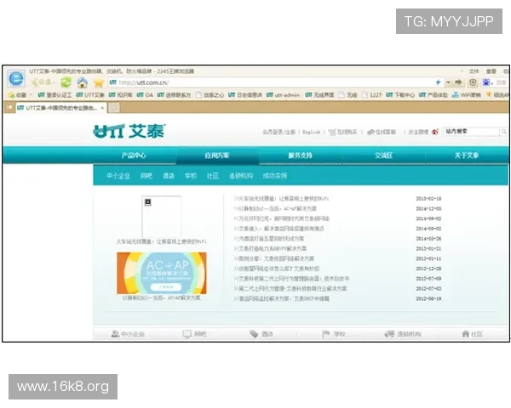Click the broken image thumbnail placeholder
Screen dimensions: 511x408
pos(161,217)
